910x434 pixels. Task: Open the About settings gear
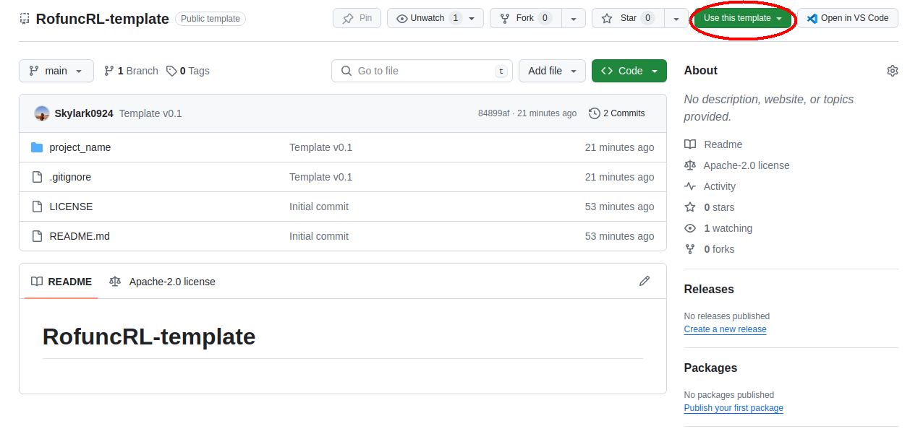point(893,71)
